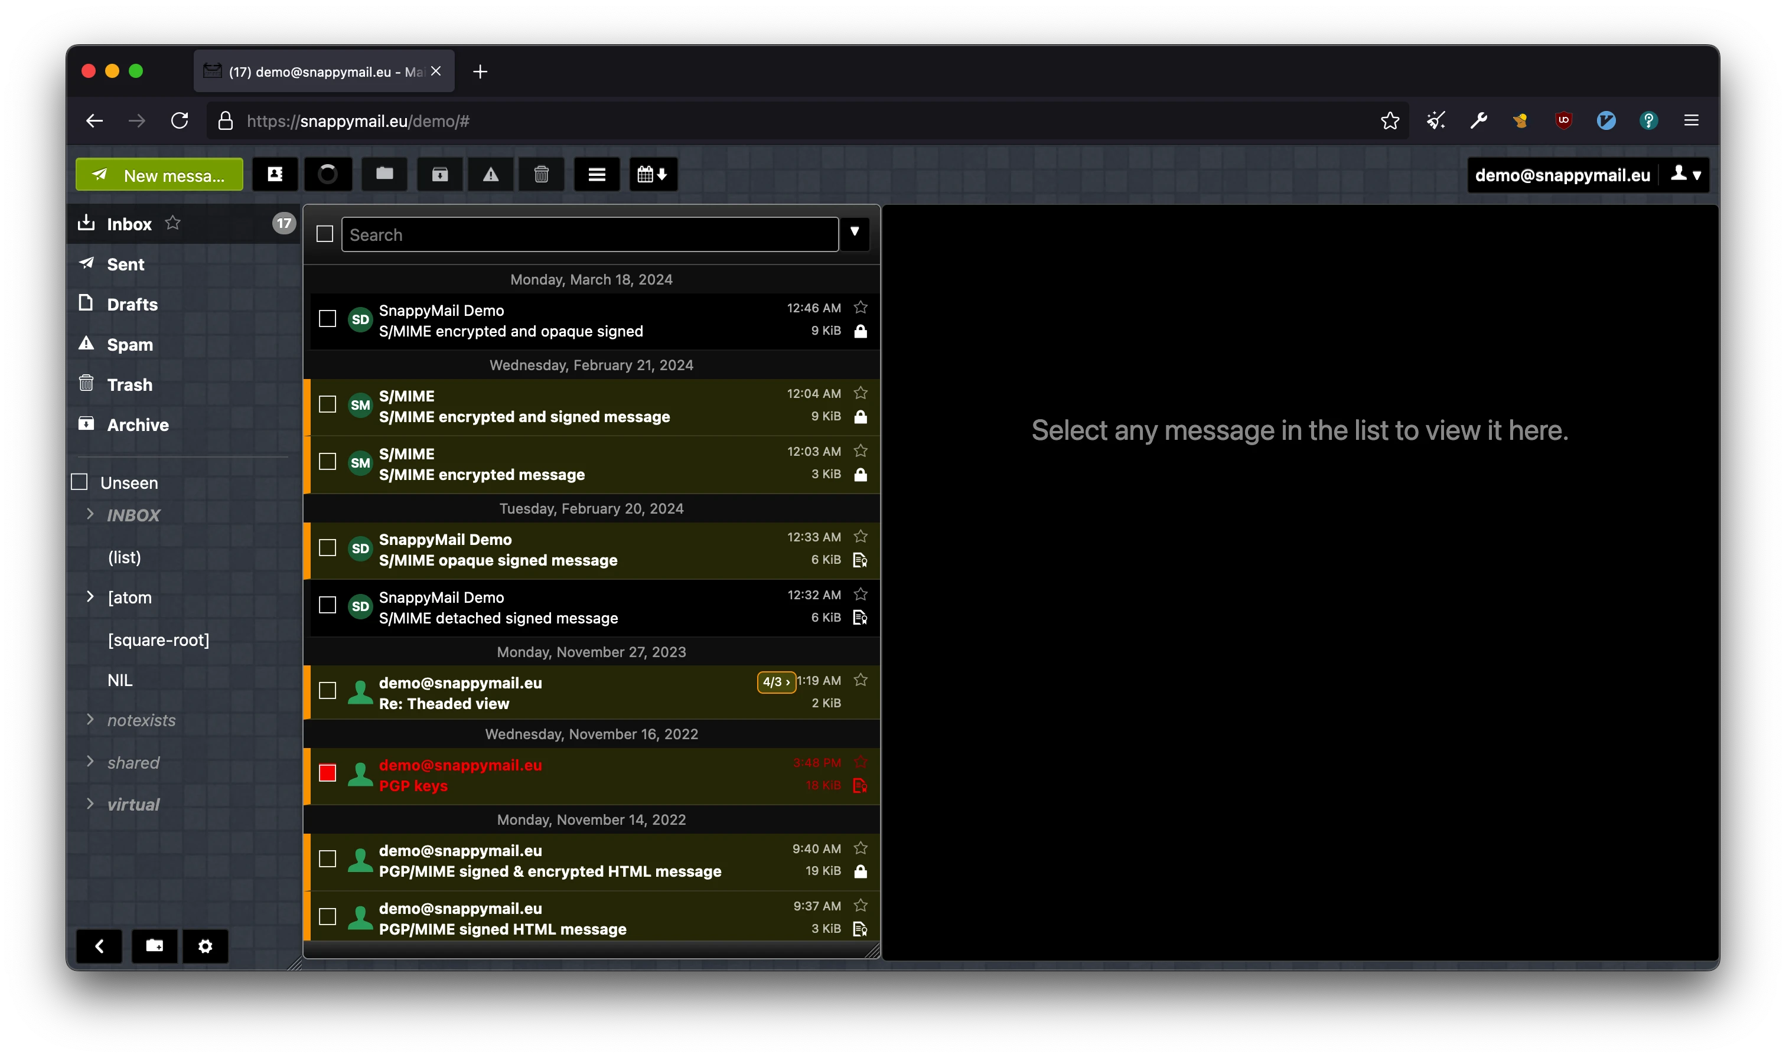Screen dimensions: 1786x1058
Task: Switch to the Drafts folder
Action: pyautogui.click(x=132, y=303)
